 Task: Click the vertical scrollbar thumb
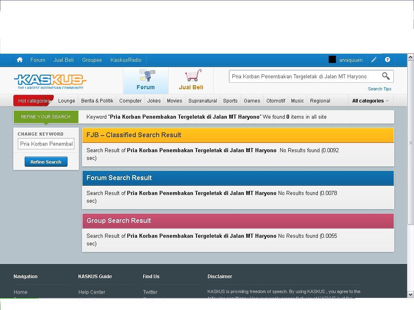(x=411, y=142)
